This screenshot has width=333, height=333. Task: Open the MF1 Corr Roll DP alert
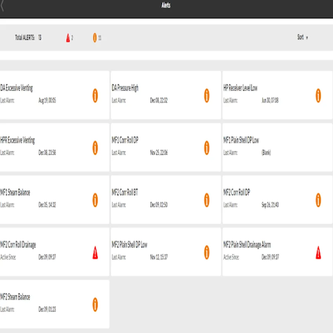(166, 147)
